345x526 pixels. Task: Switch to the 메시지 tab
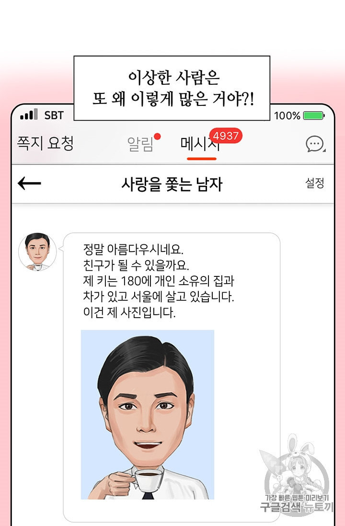200,144
